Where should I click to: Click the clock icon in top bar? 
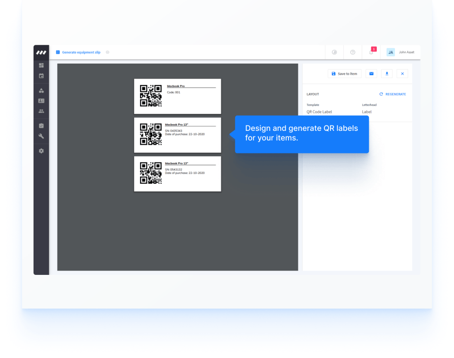point(334,52)
